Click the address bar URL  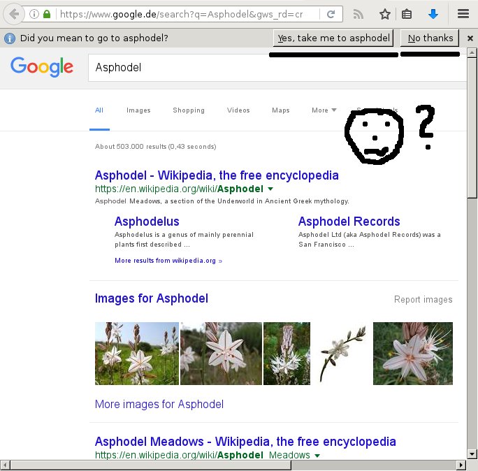click(182, 14)
